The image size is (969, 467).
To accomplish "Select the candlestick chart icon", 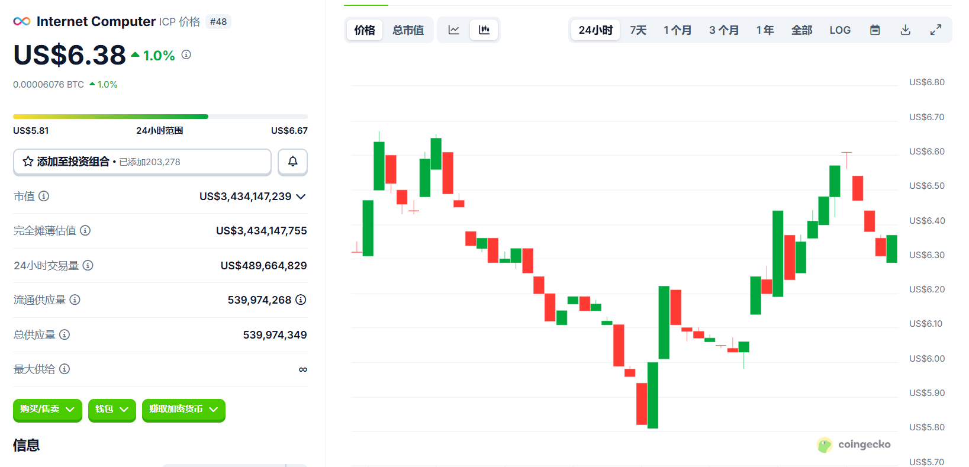I will pos(484,30).
